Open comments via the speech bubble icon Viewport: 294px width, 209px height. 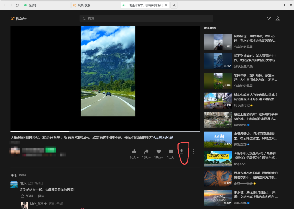170,151
